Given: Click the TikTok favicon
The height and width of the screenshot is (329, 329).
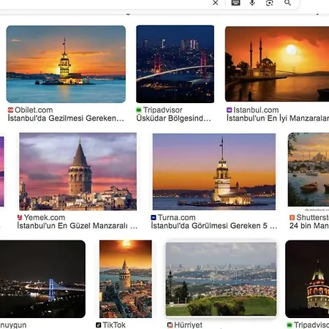Looking at the screenshot, I should pyautogui.click(x=99, y=325).
